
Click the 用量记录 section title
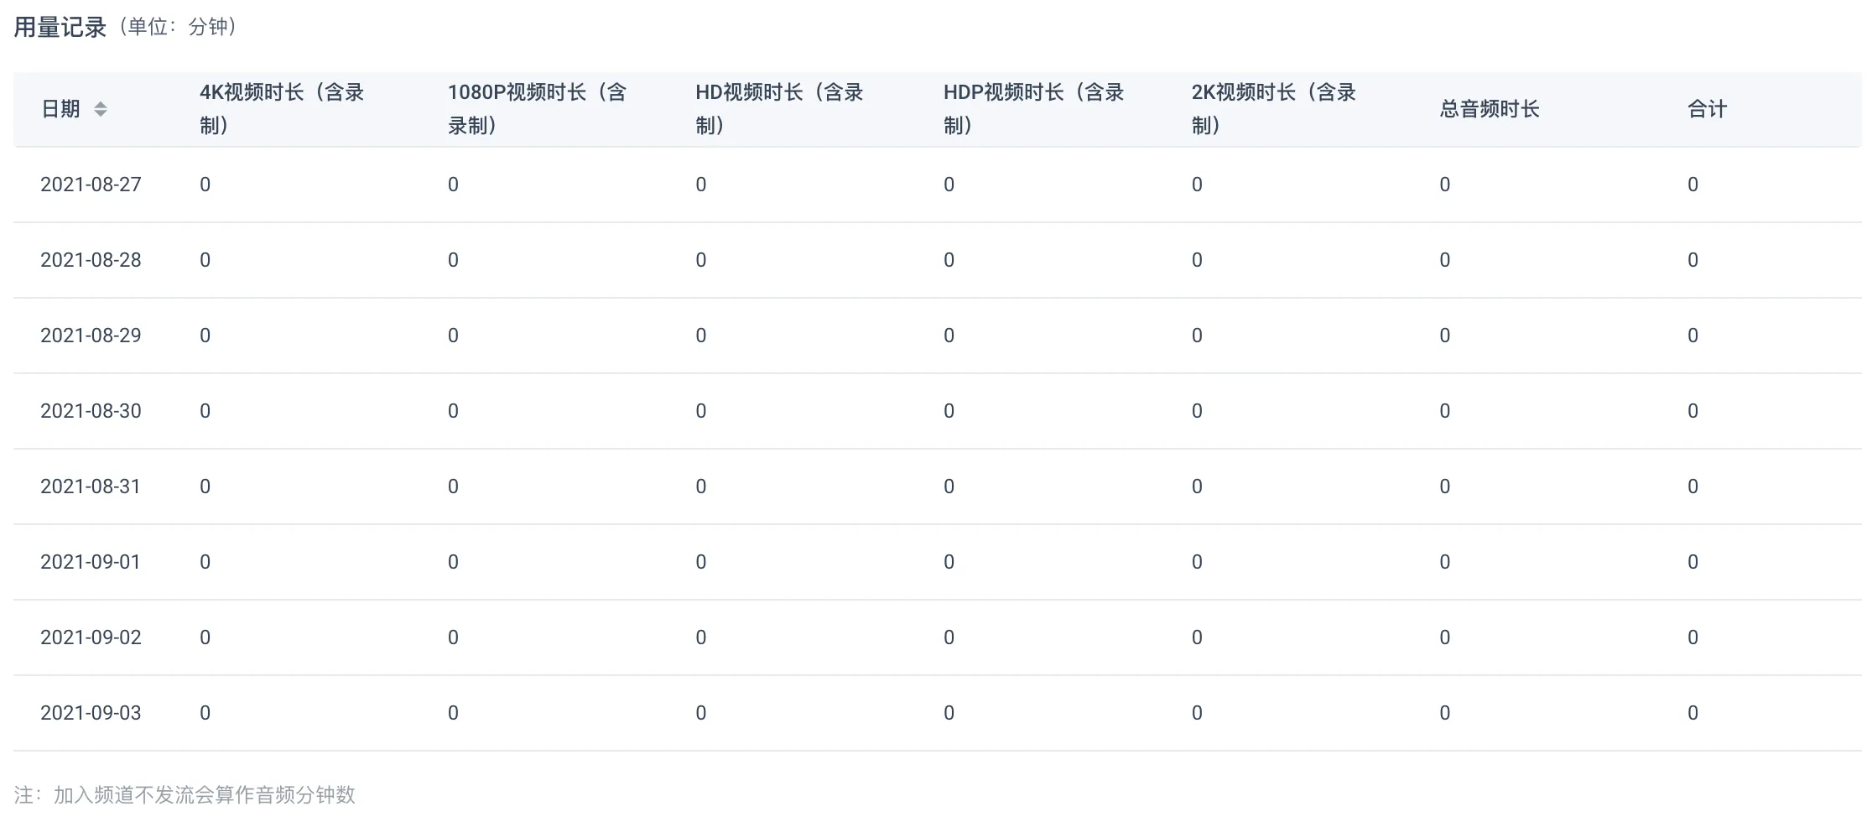pos(60,27)
